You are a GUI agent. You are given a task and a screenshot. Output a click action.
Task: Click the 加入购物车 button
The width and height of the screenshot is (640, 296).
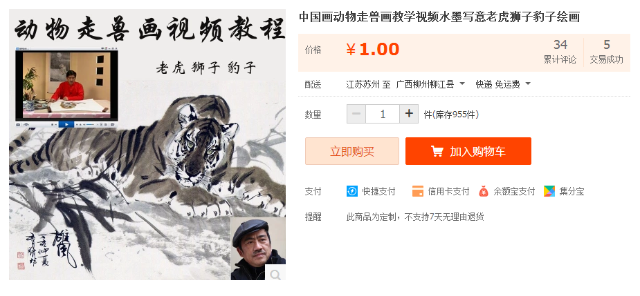click(x=468, y=151)
